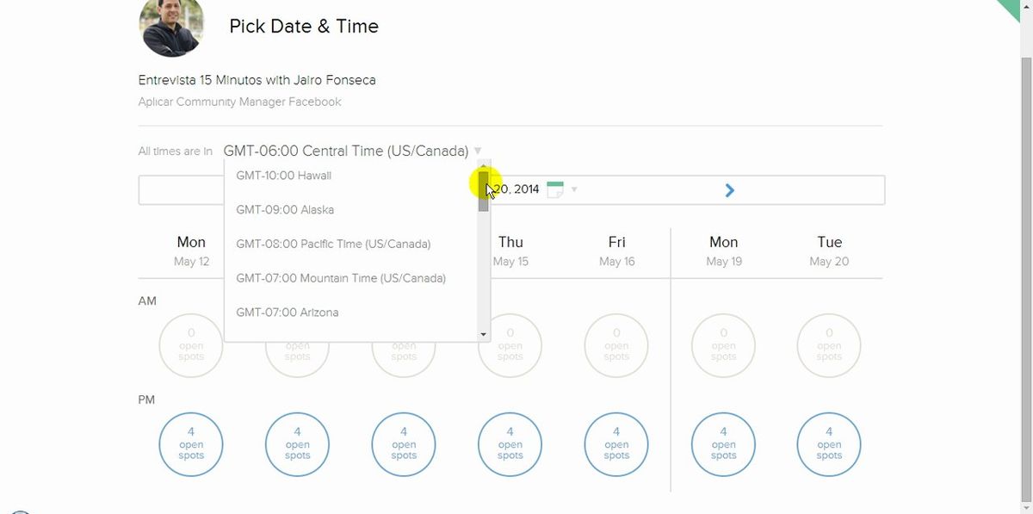
Task: Select GMT-09:00 Alaska from the list
Action: tap(285, 209)
